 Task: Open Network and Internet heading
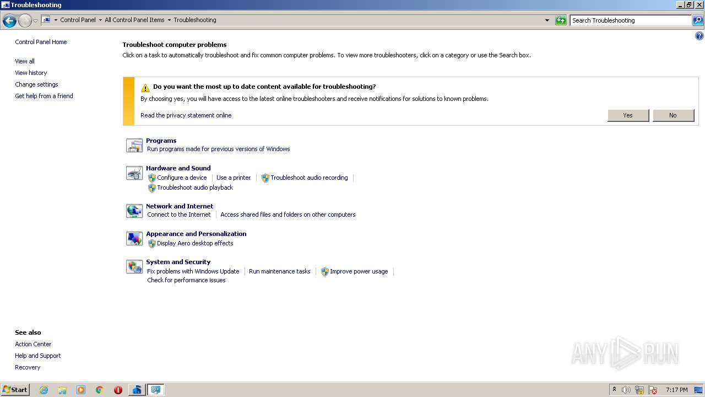[180, 206]
